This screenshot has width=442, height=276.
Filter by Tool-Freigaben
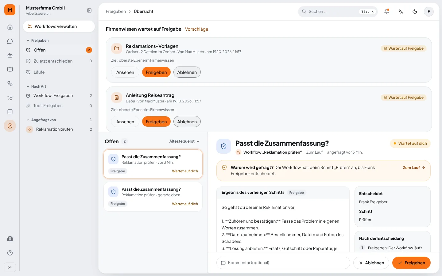(x=59, y=106)
